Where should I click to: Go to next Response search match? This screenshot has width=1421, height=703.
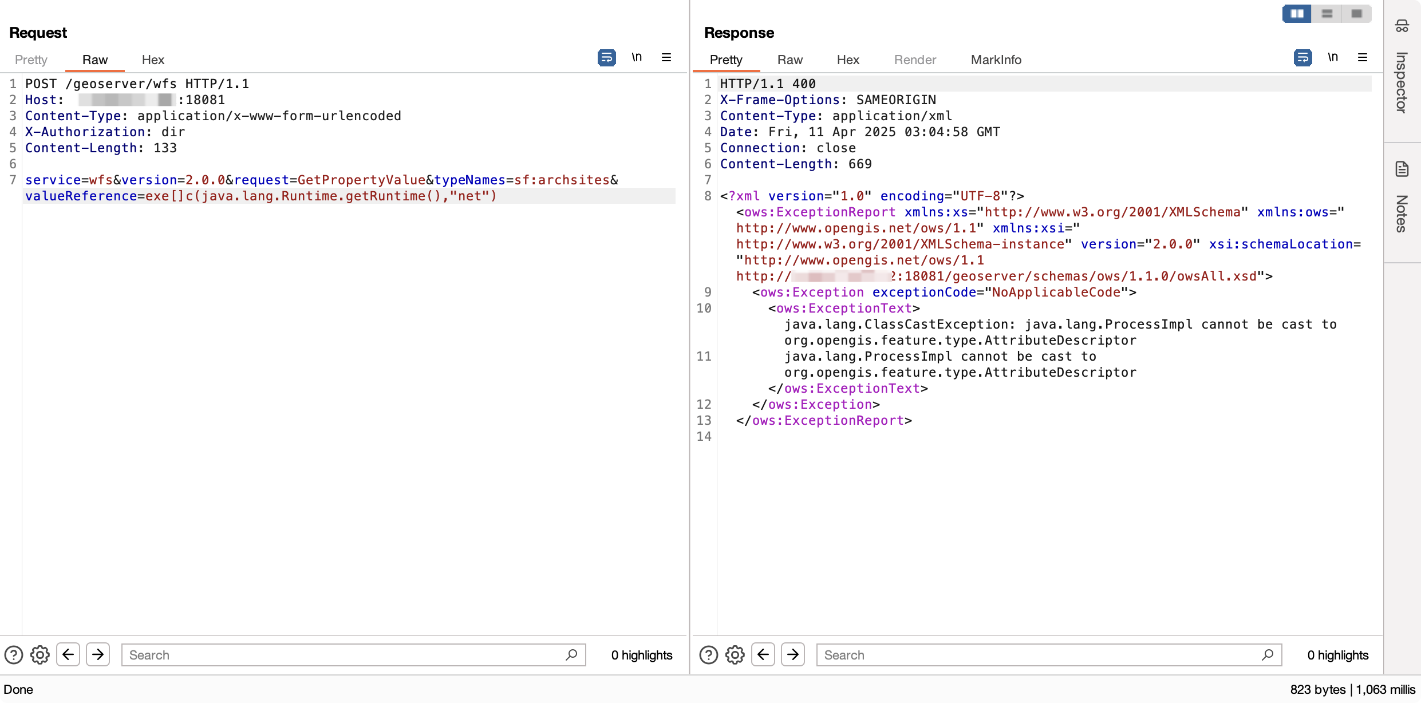point(793,654)
